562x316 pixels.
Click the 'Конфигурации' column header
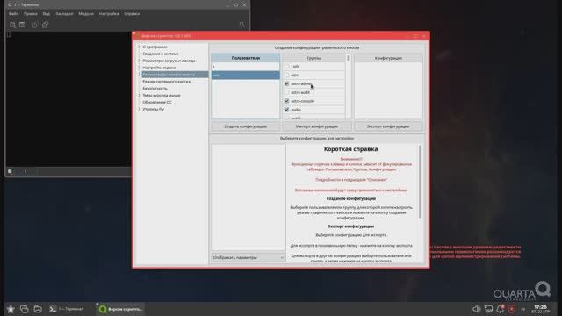click(388, 58)
